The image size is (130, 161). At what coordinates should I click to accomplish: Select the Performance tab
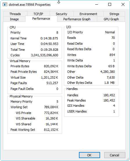41,19
